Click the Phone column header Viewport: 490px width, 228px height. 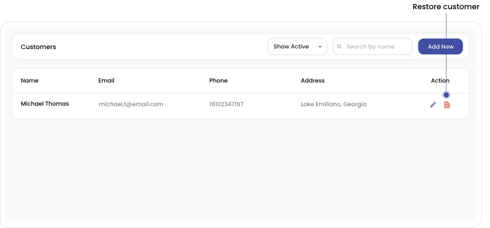pos(219,80)
